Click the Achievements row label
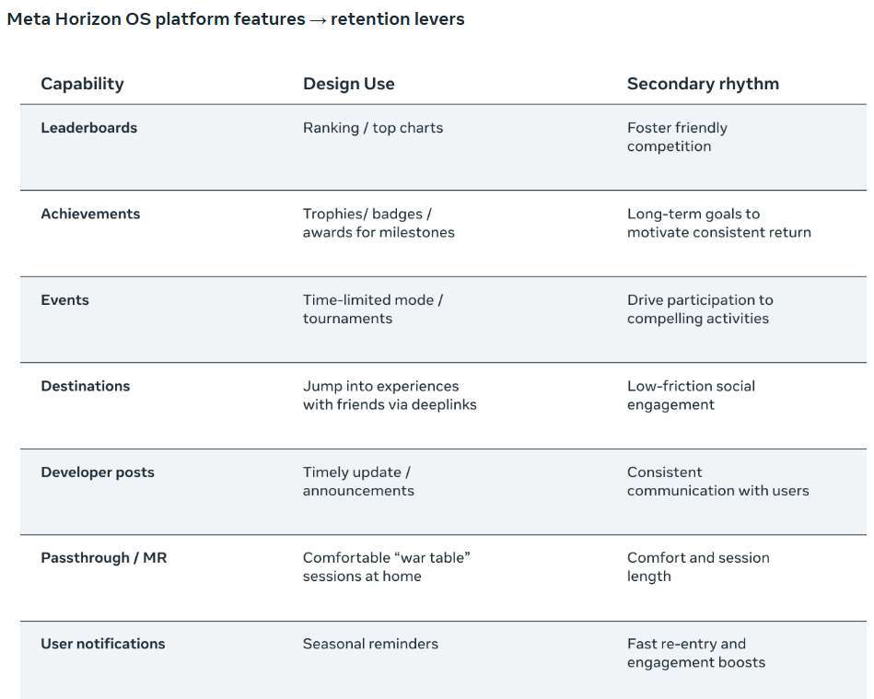 (90, 214)
